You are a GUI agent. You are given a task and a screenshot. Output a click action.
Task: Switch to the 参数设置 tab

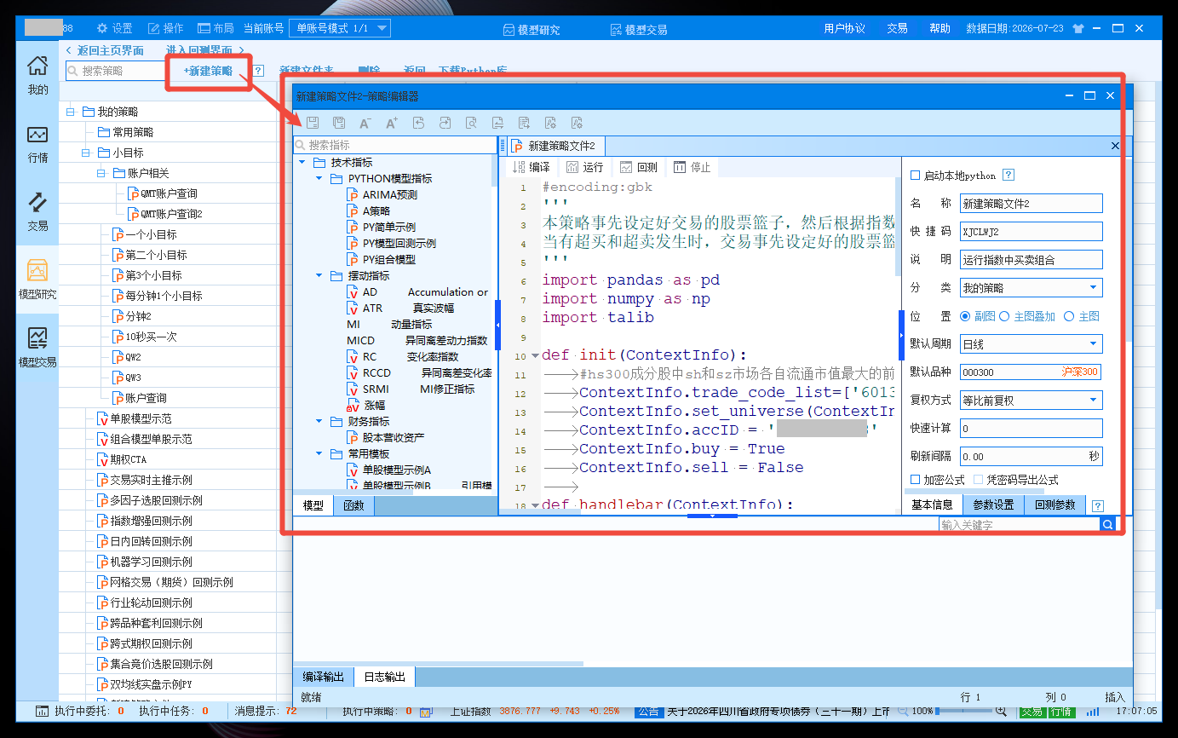pos(993,504)
